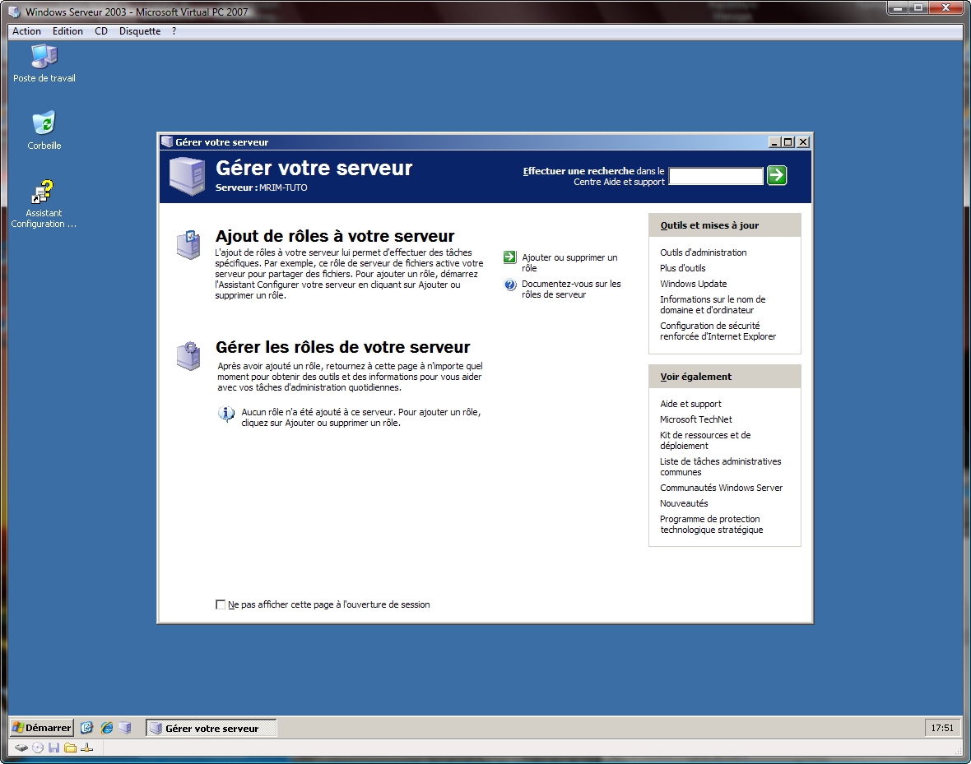The width and height of the screenshot is (971, 764).
Task: Open the Disquette menu
Action: pos(140,31)
